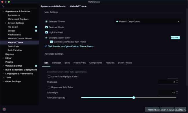Expand Other Settings section arrow

click(3, 81)
